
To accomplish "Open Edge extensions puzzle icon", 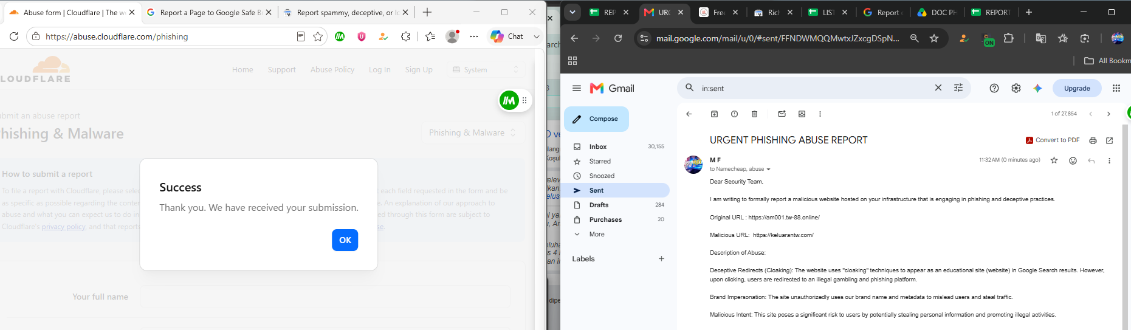I will point(405,36).
